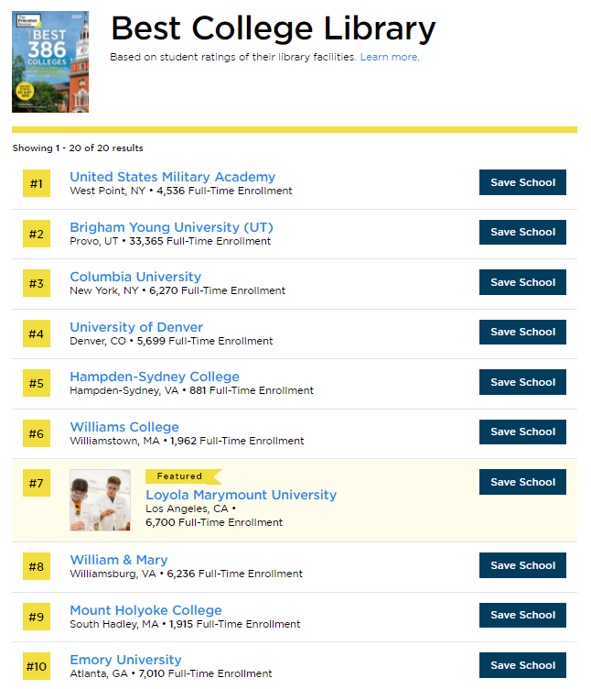Click the #10 rank badge
Viewport: 591px width, 689px height.
click(37, 667)
